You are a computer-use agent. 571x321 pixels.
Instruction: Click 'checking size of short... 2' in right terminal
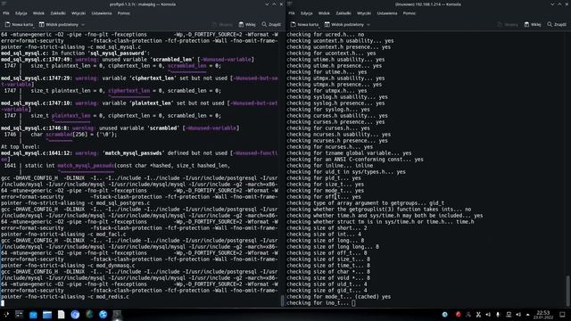(327, 228)
